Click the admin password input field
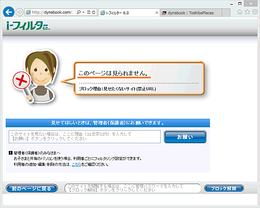Screen dimensions: 260x208 pos(133,188)
